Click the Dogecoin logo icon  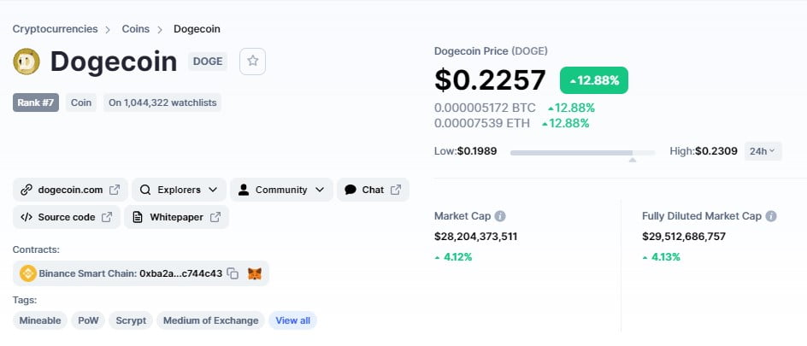point(27,61)
